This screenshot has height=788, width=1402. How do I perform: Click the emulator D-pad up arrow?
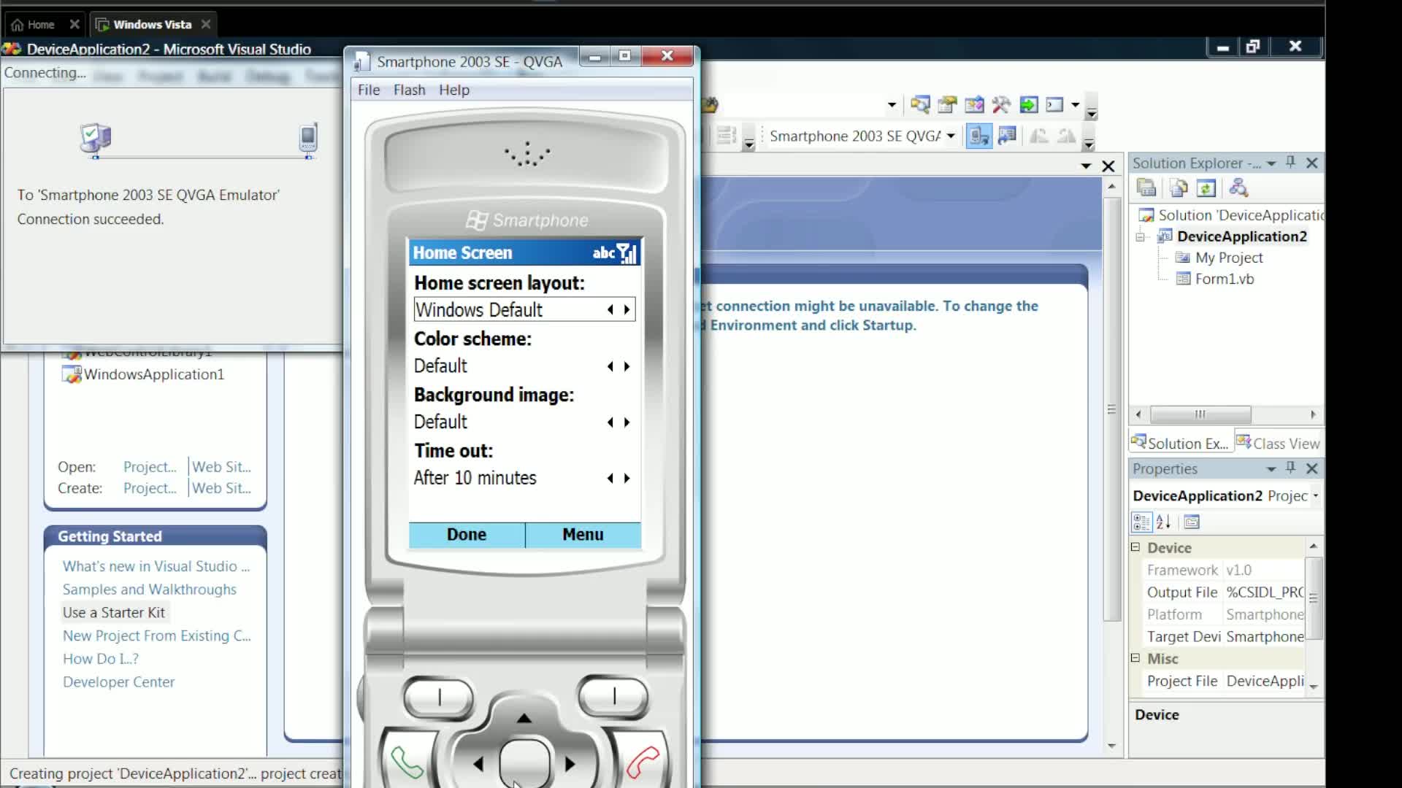524,719
